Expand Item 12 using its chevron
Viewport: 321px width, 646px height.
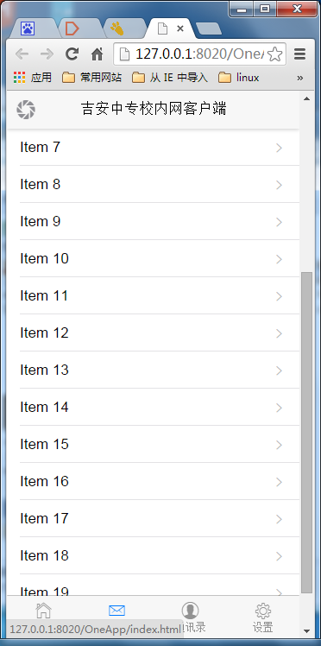[x=280, y=333]
